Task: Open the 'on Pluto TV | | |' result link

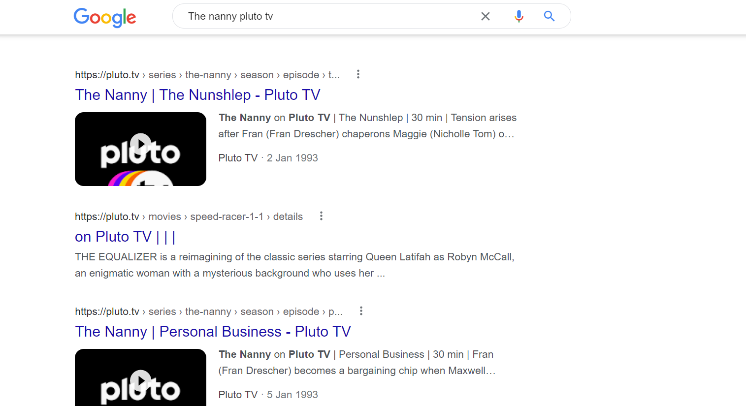Action: coord(125,237)
